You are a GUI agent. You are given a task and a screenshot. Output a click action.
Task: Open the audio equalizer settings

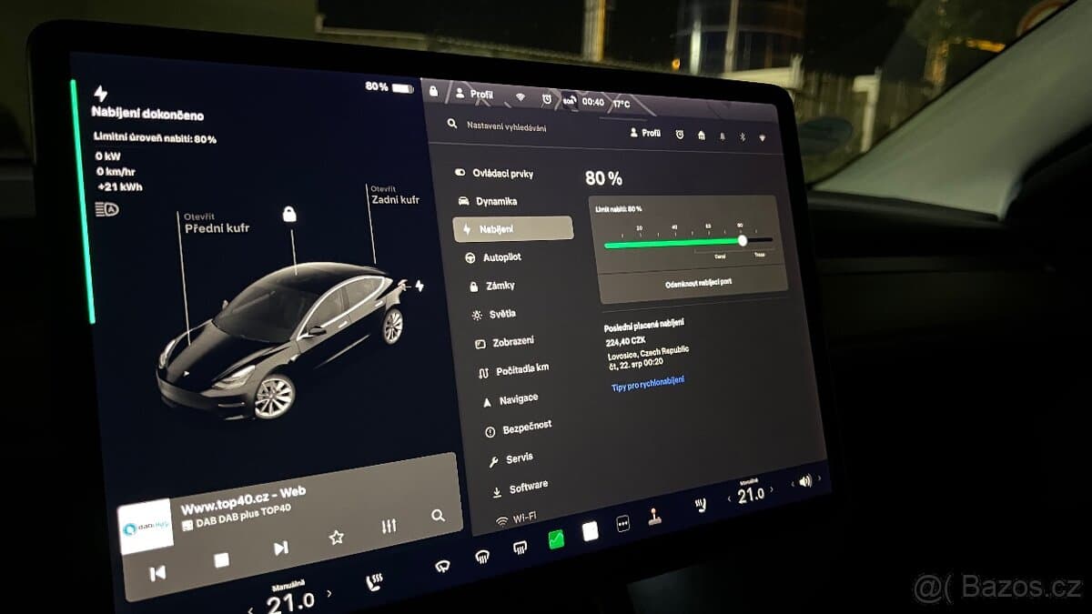389,527
